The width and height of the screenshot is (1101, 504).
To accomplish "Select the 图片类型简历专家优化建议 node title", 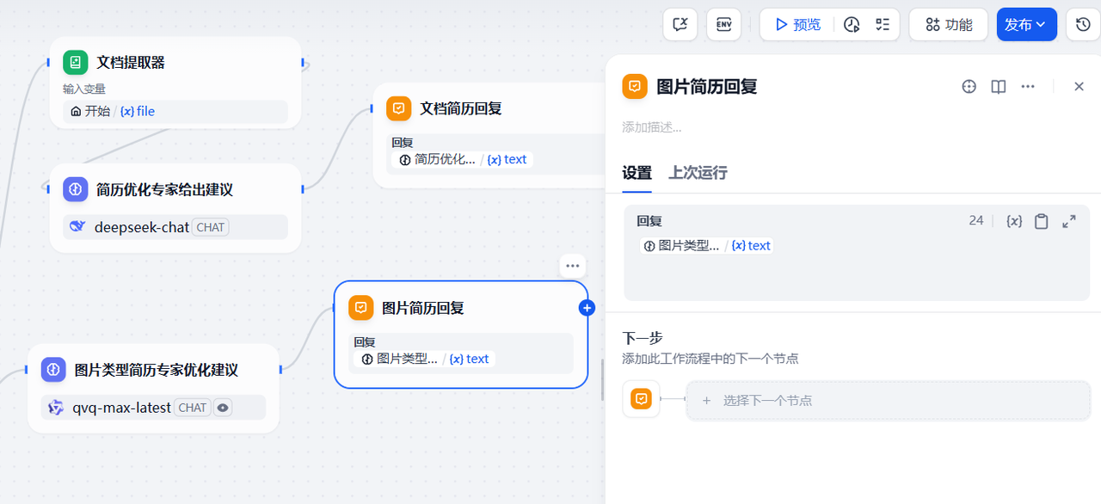I will pyautogui.click(x=157, y=370).
